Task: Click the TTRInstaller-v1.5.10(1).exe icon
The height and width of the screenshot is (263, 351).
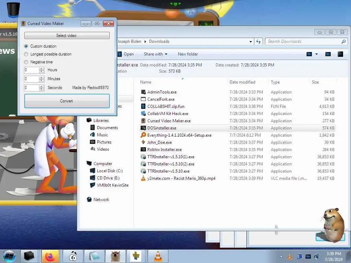Action: pos(143,156)
